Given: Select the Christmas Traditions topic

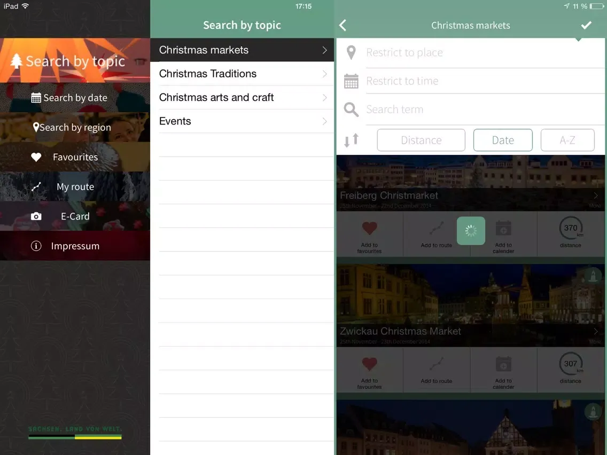Looking at the screenshot, I should (x=242, y=74).
